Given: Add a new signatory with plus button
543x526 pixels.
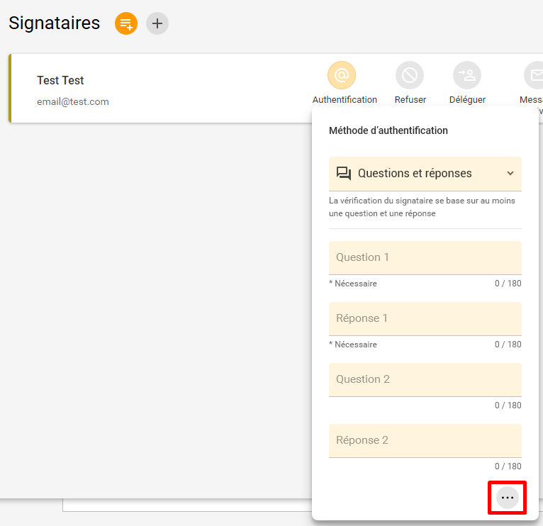Looking at the screenshot, I should click(157, 23).
